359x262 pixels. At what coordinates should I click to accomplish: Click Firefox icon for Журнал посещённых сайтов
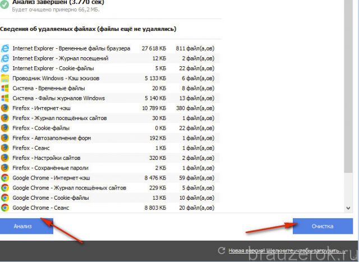(5, 118)
